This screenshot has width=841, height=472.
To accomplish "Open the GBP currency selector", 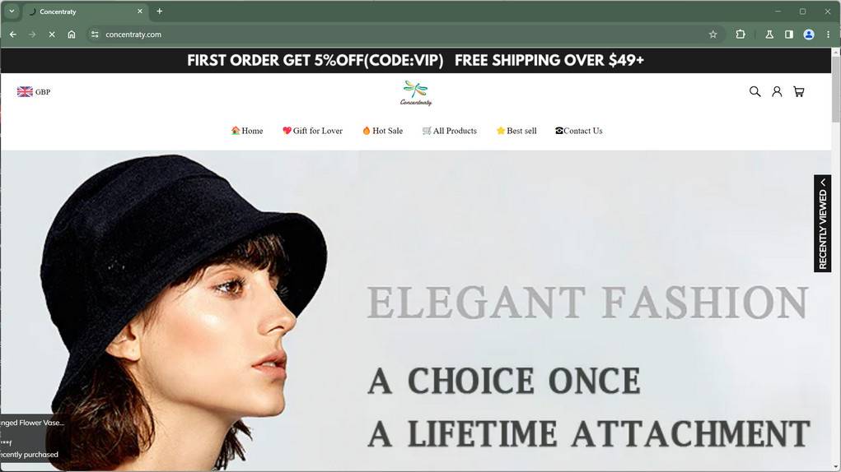I will tap(33, 91).
